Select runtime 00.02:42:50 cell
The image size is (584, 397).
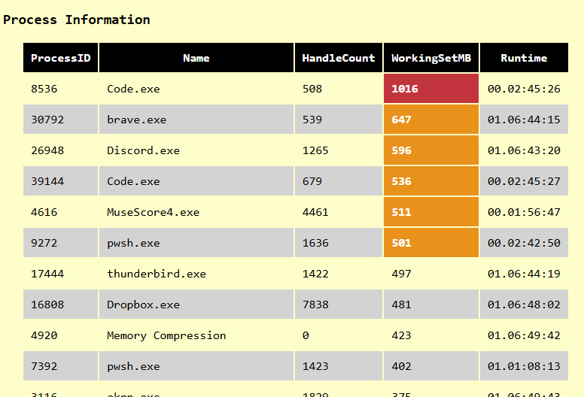pyautogui.click(x=524, y=243)
